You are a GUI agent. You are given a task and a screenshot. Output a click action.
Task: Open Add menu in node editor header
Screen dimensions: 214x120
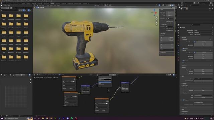click(x=53, y=75)
